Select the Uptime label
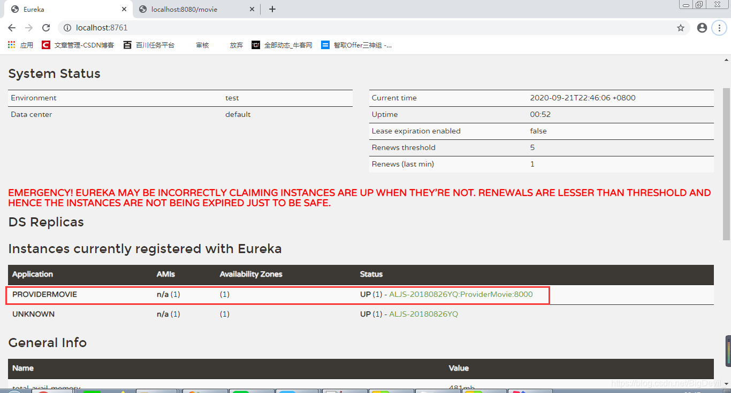731x393 pixels. click(385, 115)
